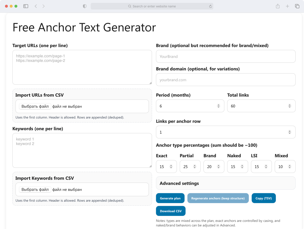Open a new tab with plus icon
Screen dimensions: 304x229
(x=287, y=6)
